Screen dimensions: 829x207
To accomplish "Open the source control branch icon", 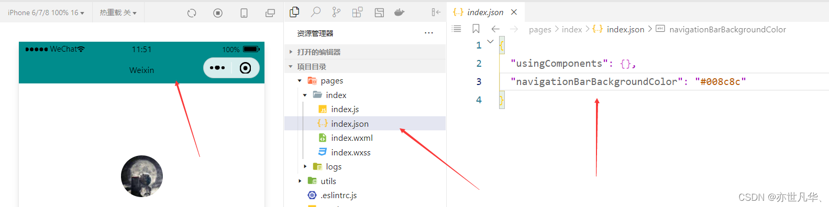I will click(x=336, y=12).
